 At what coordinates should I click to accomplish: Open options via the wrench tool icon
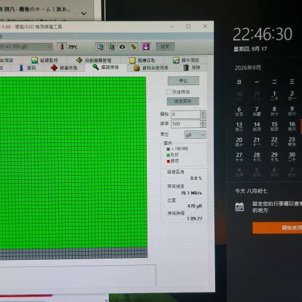[x=133, y=47]
